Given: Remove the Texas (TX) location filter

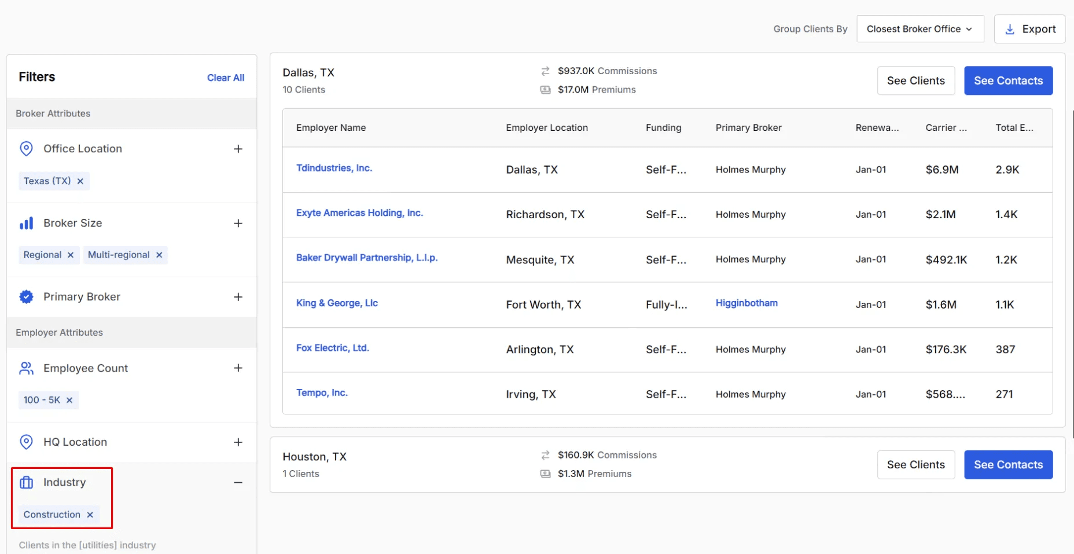Looking at the screenshot, I should (81, 181).
